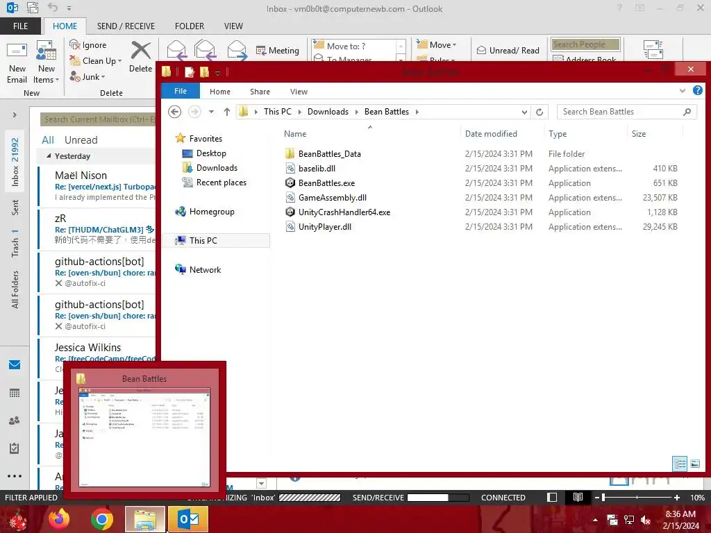711x533 pixels.
Task: Open Calendar view icon in Outlook
Action: pos(15,393)
